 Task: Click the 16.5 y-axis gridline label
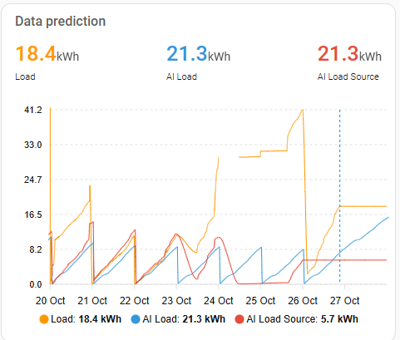(33, 214)
